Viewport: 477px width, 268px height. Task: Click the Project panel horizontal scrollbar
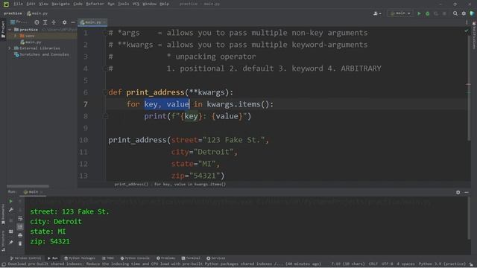(28, 186)
